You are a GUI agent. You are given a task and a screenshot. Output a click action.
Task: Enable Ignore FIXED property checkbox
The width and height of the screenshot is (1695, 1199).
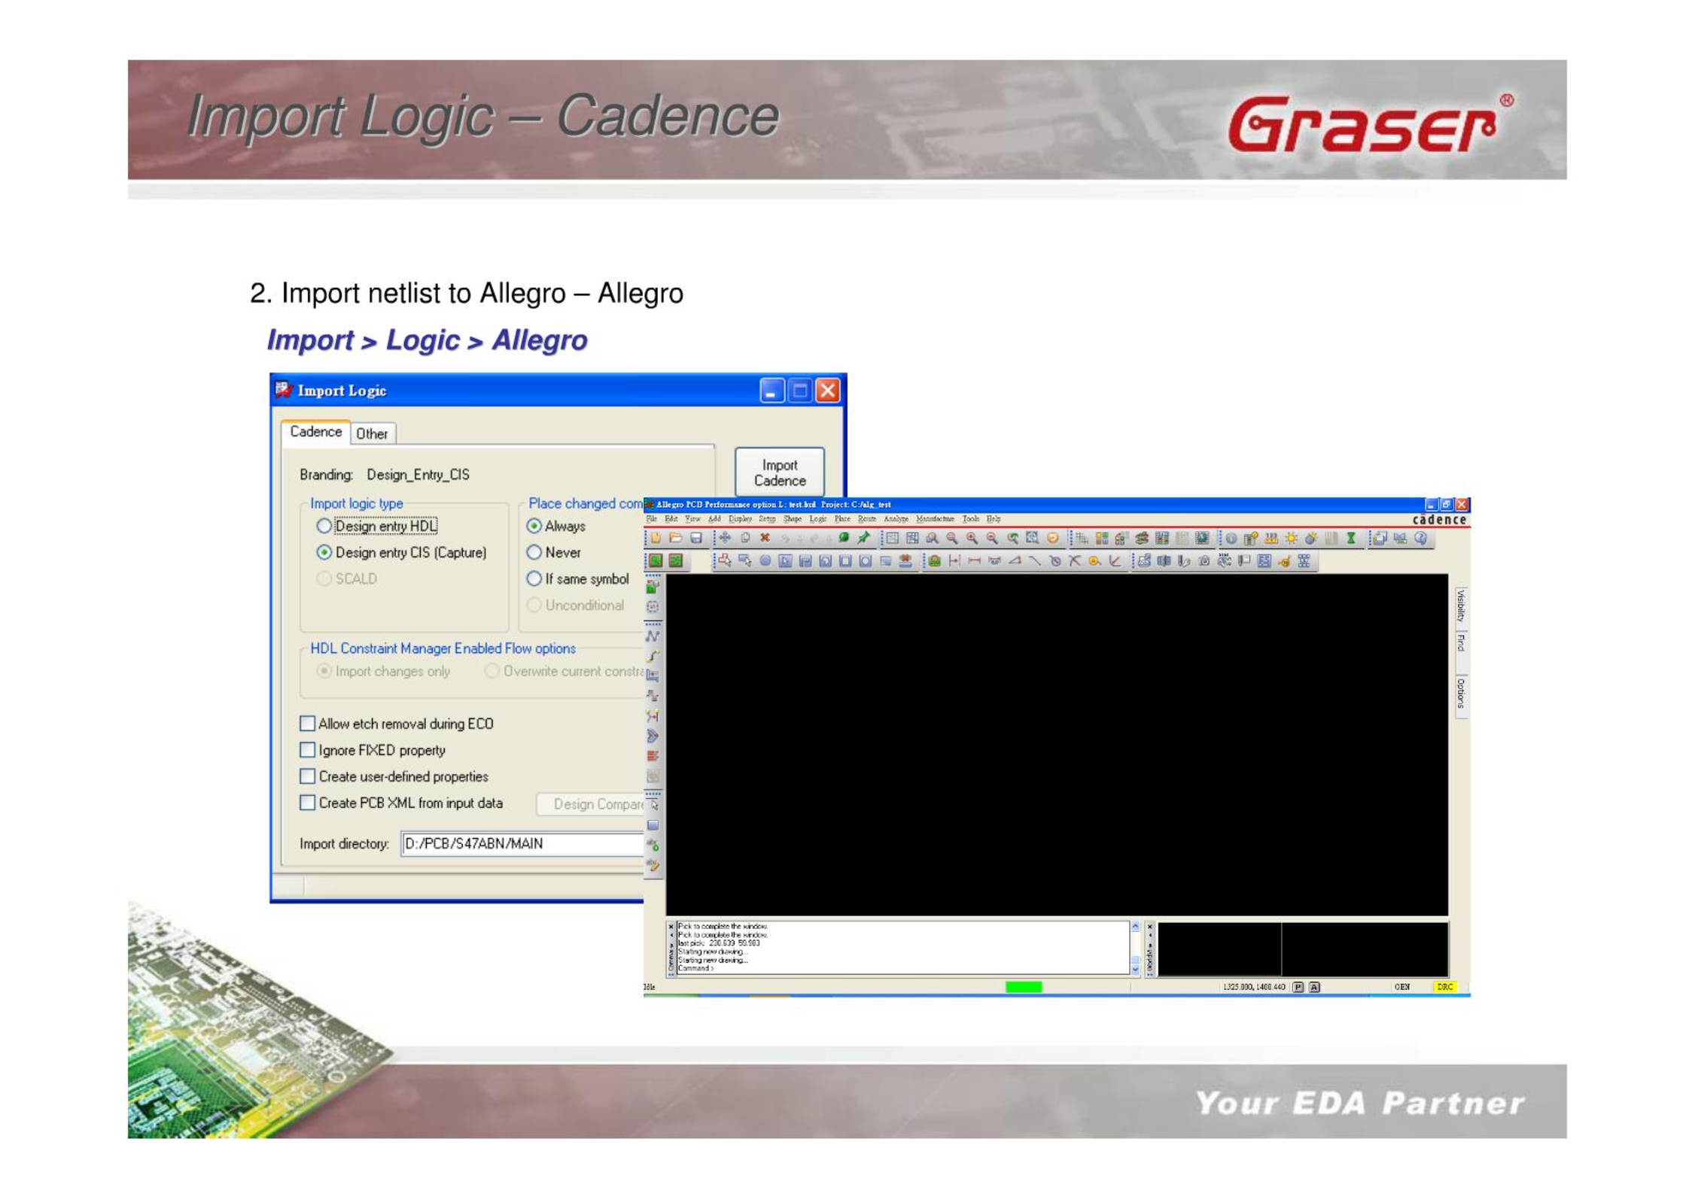[x=307, y=750]
